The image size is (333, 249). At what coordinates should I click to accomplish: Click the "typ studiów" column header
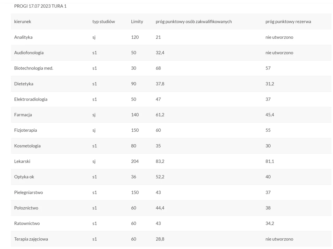click(104, 22)
